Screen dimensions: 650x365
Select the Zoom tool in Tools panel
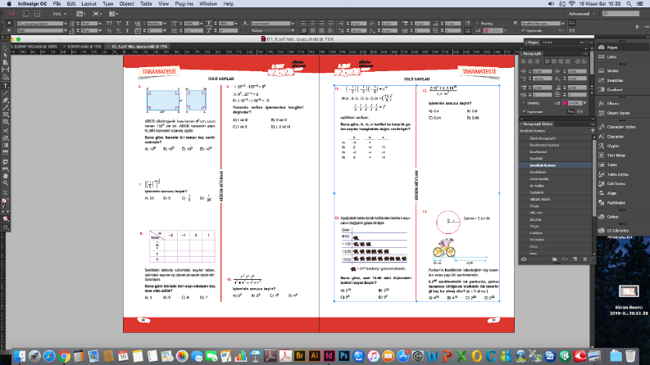(5, 183)
